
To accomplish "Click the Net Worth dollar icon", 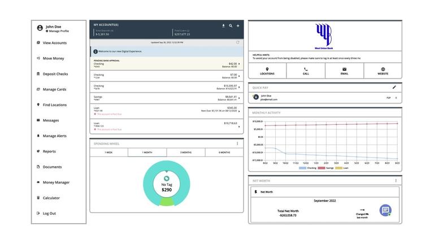I will click(x=256, y=191).
